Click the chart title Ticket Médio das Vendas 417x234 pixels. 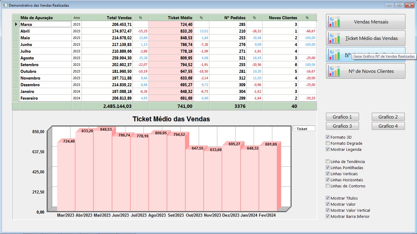point(171,119)
